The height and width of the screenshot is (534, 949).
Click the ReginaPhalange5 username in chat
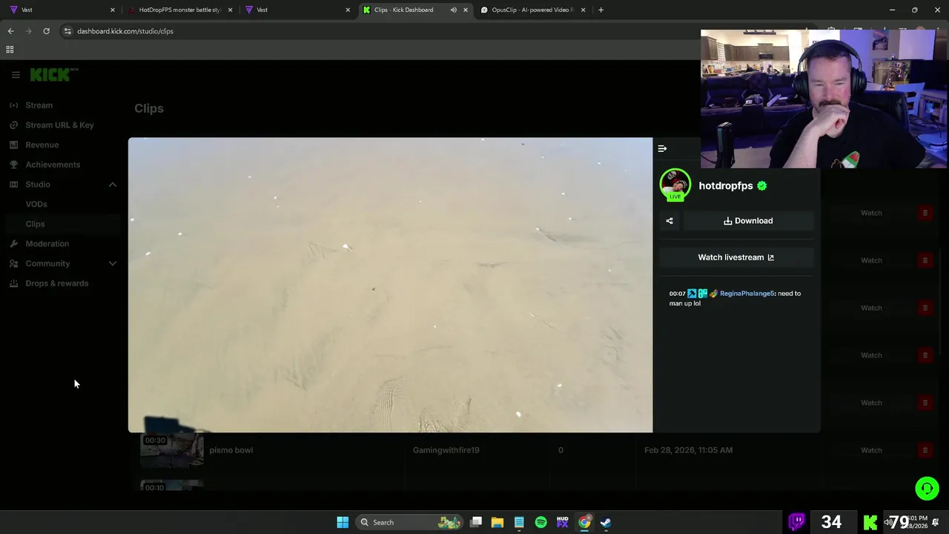tap(747, 294)
